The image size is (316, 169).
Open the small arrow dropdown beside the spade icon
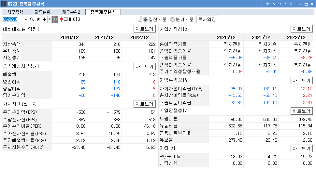(x=50, y=19)
